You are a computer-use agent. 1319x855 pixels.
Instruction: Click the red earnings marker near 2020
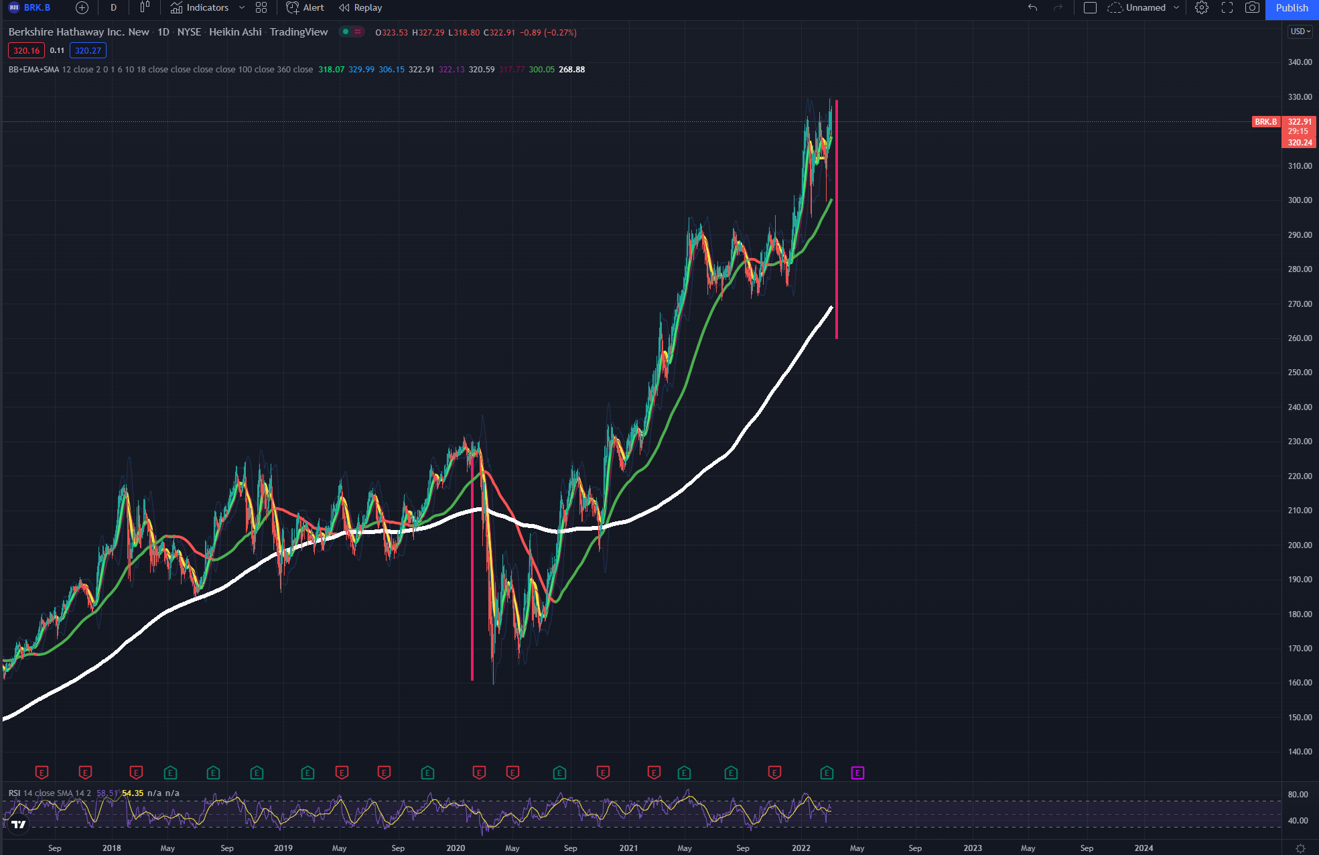coord(479,773)
